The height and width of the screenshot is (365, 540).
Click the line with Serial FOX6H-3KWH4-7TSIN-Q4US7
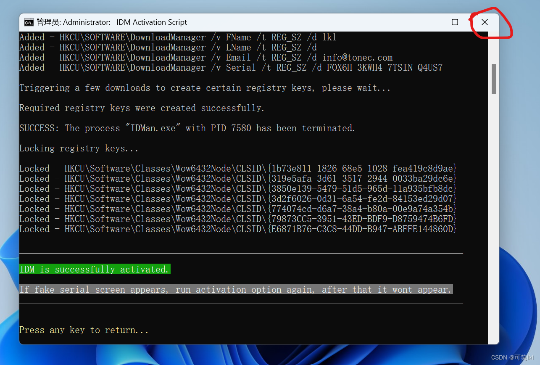click(x=231, y=68)
